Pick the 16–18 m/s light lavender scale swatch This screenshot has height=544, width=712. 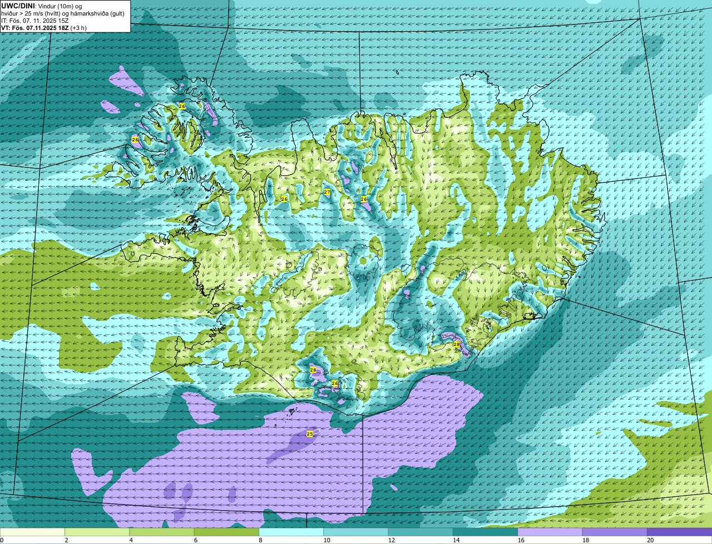click(x=550, y=532)
